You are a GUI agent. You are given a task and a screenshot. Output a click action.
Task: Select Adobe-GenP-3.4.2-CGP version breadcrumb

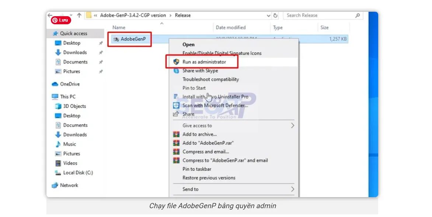(x=133, y=15)
